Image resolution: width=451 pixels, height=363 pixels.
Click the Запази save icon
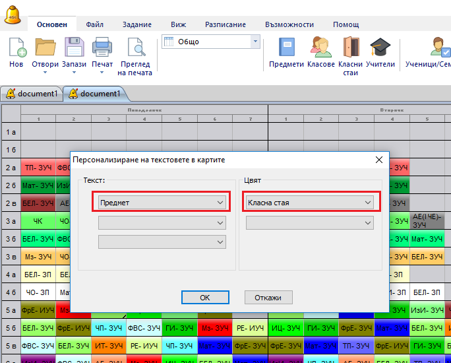(x=74, y=49)
